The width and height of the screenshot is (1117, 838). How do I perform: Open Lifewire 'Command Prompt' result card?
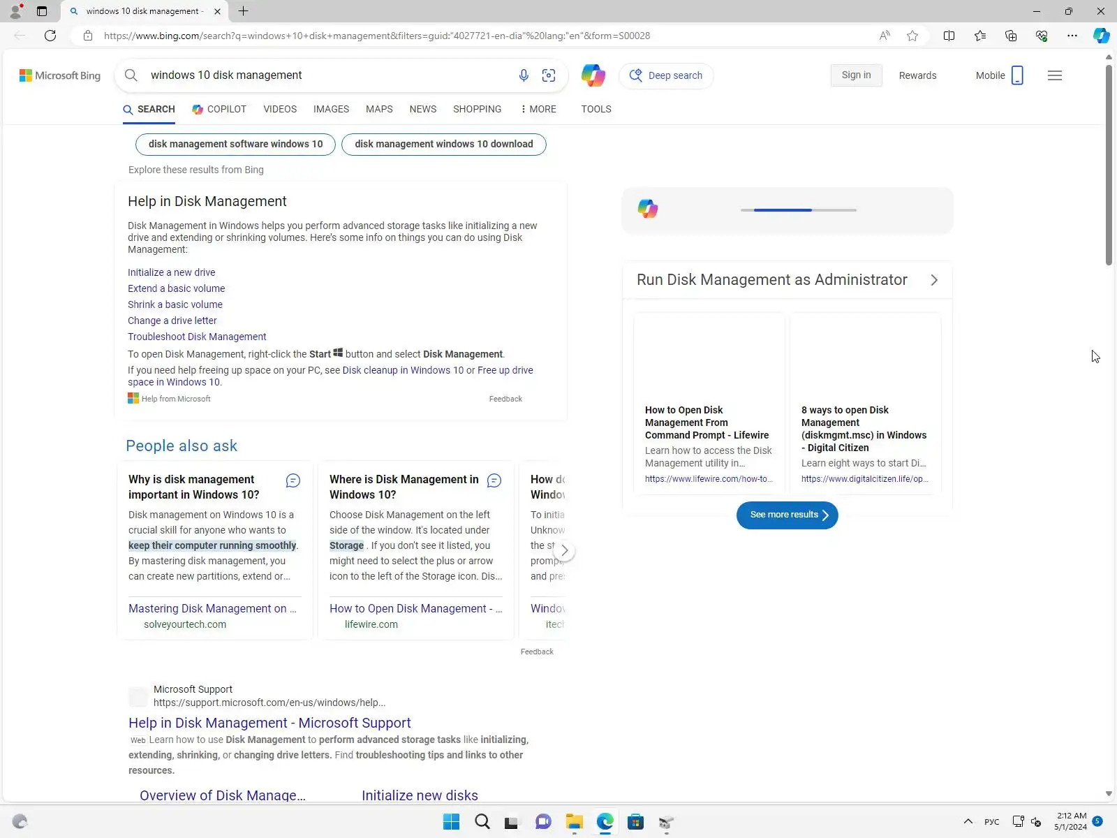pos(709,403)
